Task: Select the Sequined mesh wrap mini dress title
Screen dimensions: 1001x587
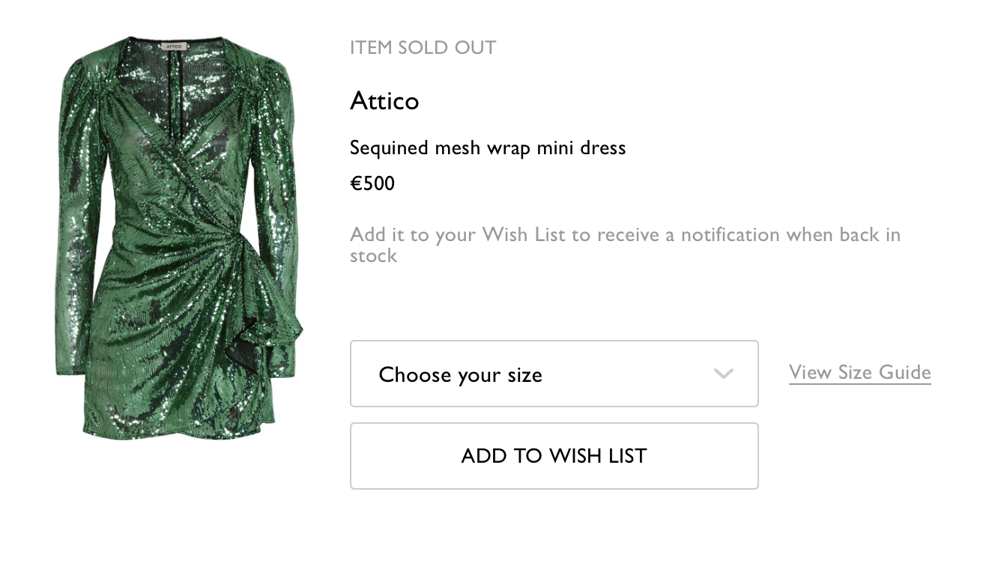Action: (487, 147)
